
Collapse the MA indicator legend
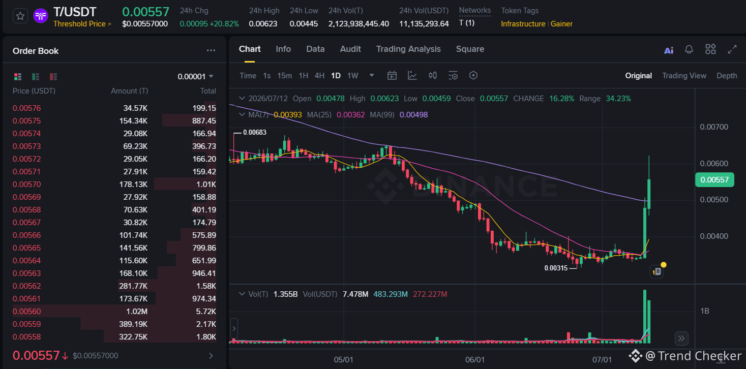[x=242, y=115]
